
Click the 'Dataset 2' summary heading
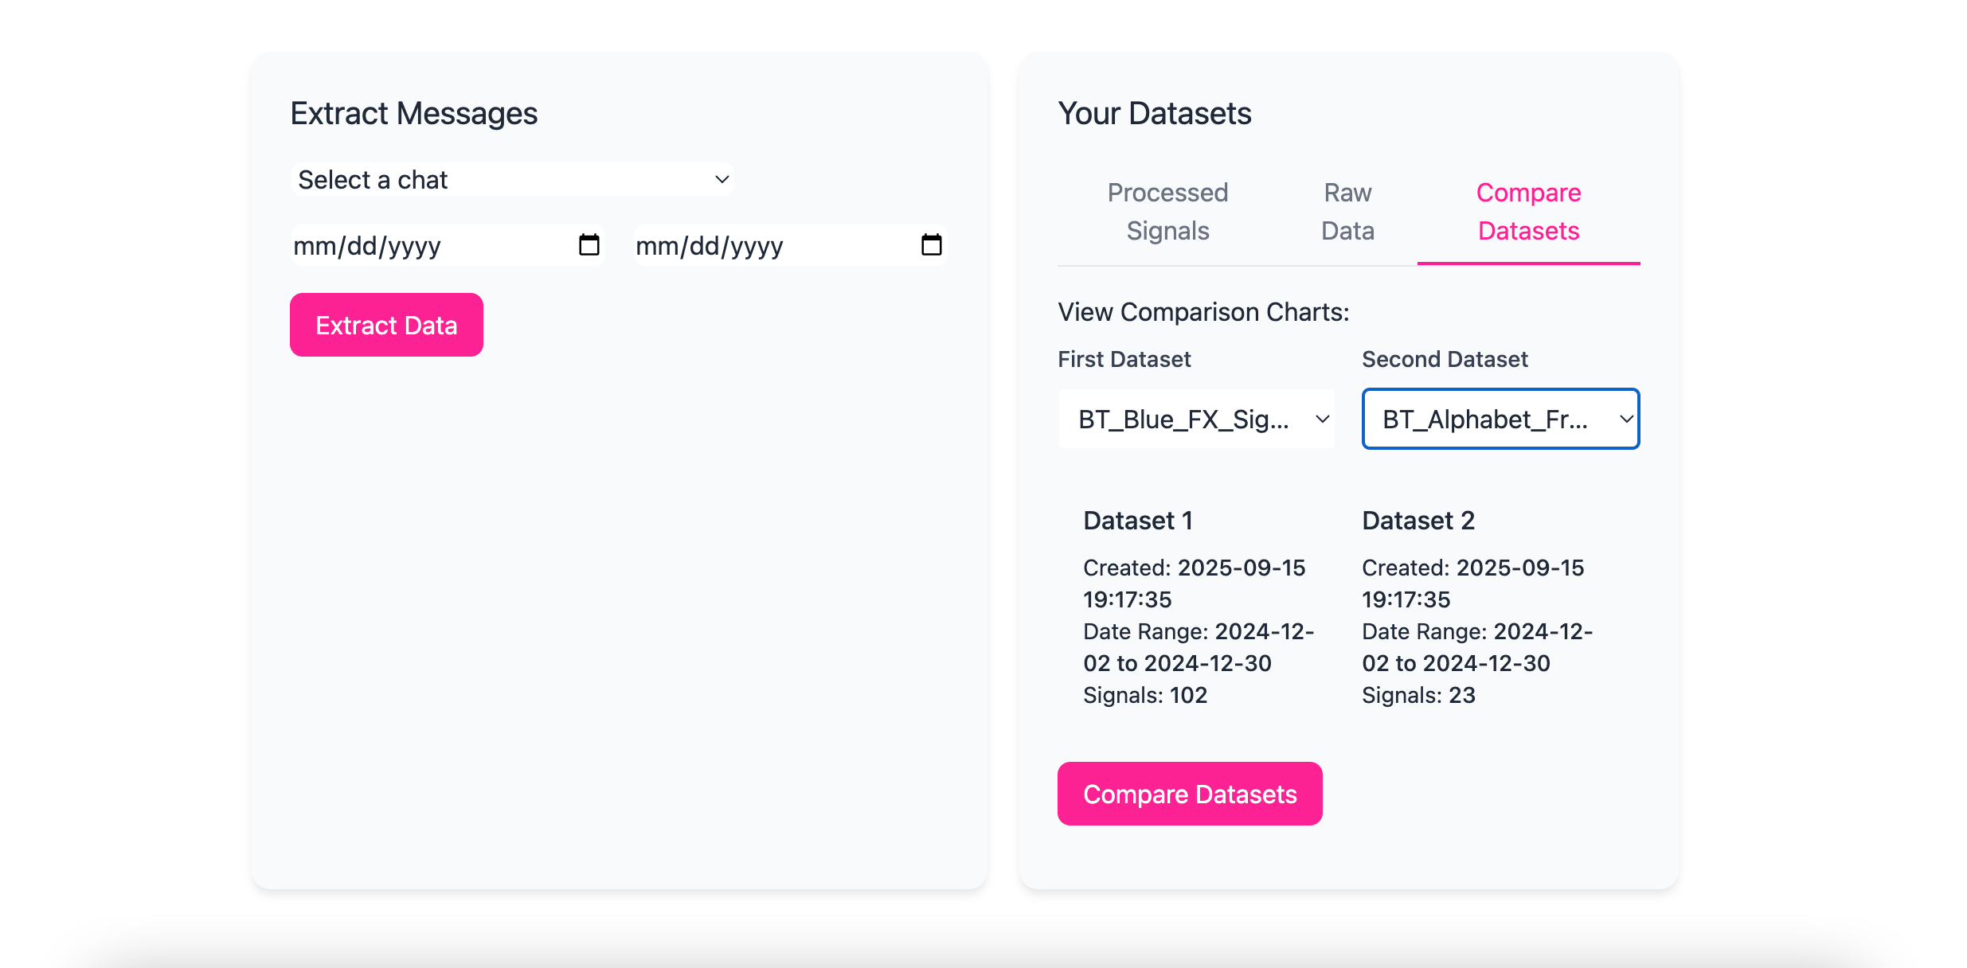[x=1418, y=521]
